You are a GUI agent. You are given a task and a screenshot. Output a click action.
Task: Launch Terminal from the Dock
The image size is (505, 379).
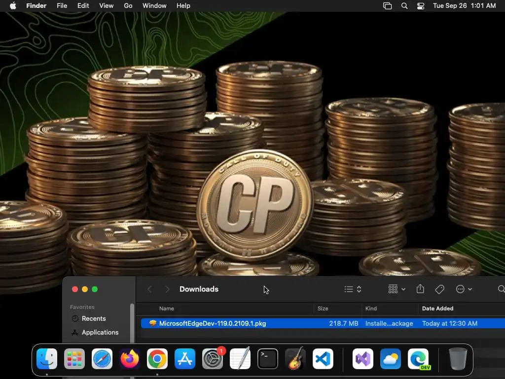(268, 358)
